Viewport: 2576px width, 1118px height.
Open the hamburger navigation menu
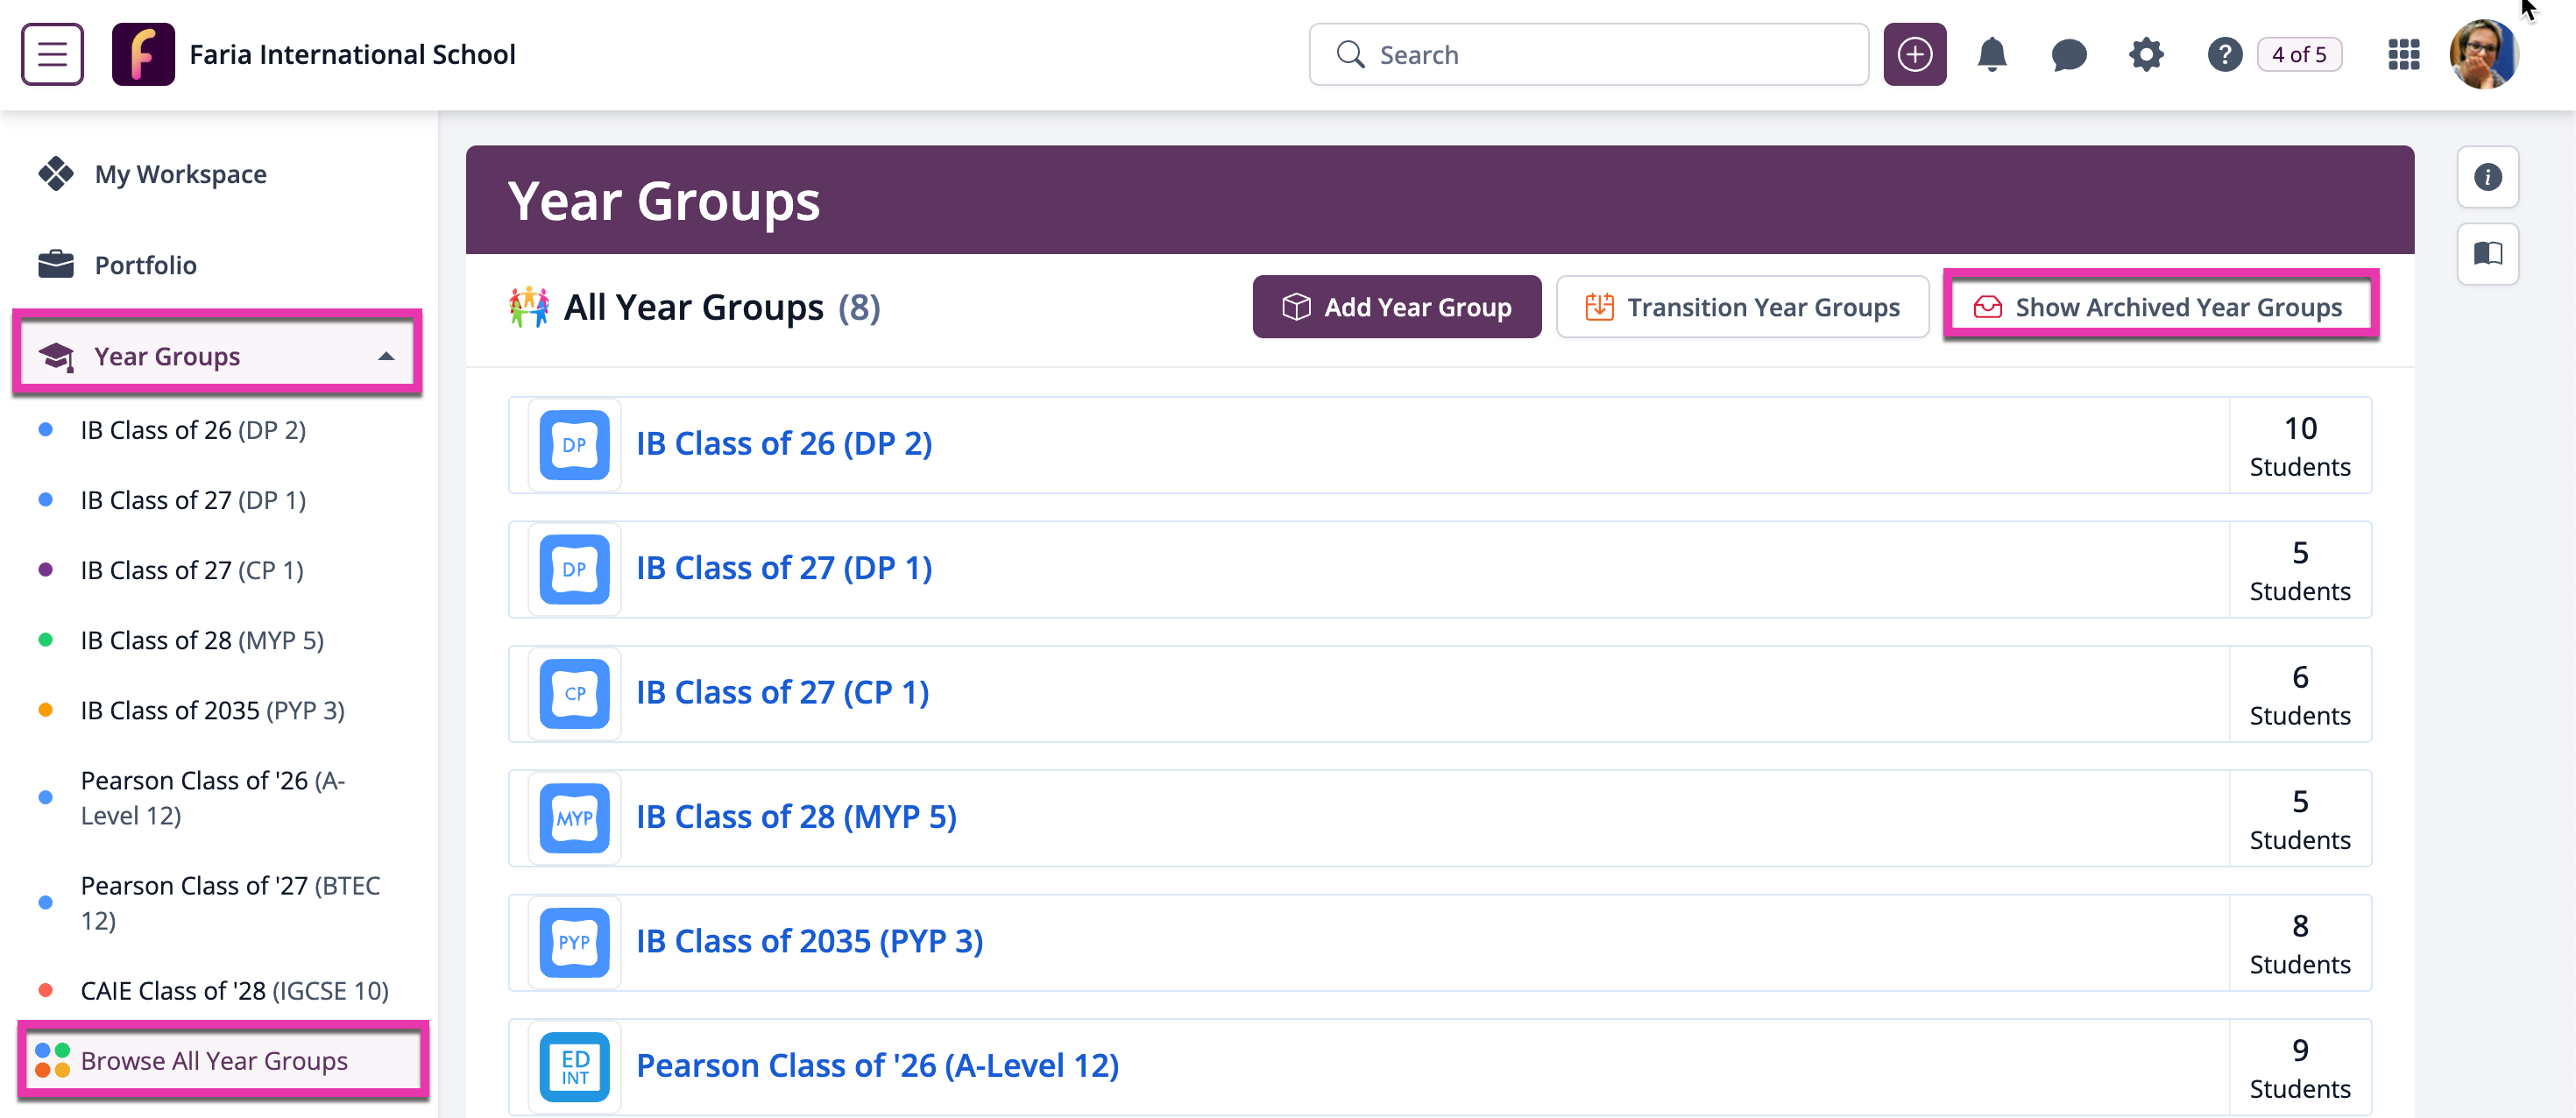52,54
